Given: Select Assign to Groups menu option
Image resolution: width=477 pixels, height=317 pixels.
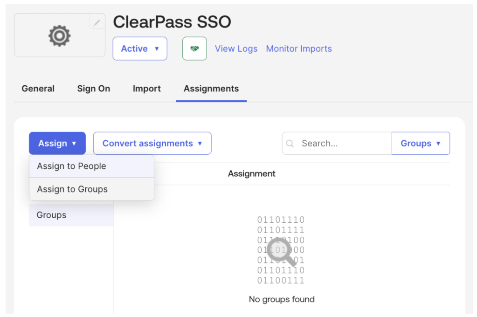Looking at the screenshot, I should pos(72,189).
